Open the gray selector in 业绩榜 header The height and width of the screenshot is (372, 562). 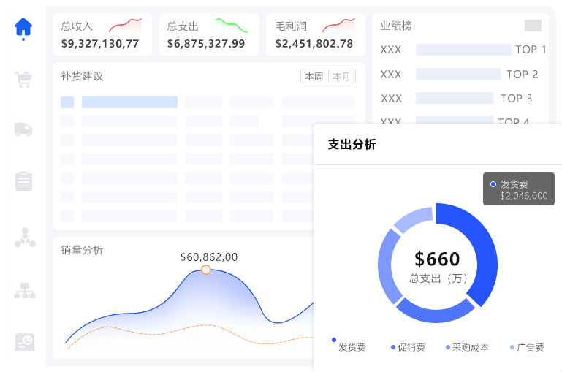(x=533, y=26)
